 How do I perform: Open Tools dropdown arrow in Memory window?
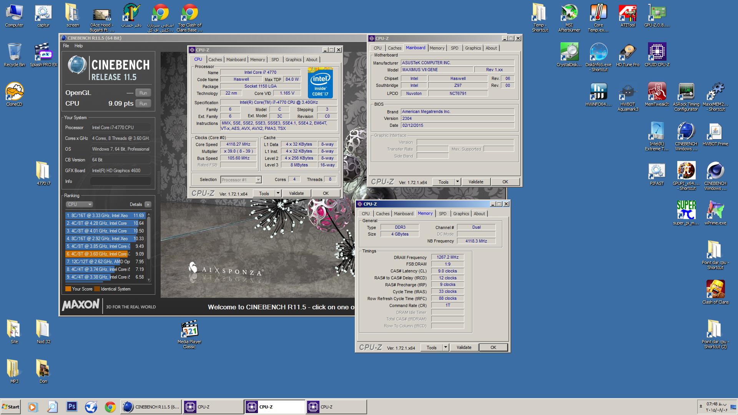pyautogui.click(x=445, y=347)
